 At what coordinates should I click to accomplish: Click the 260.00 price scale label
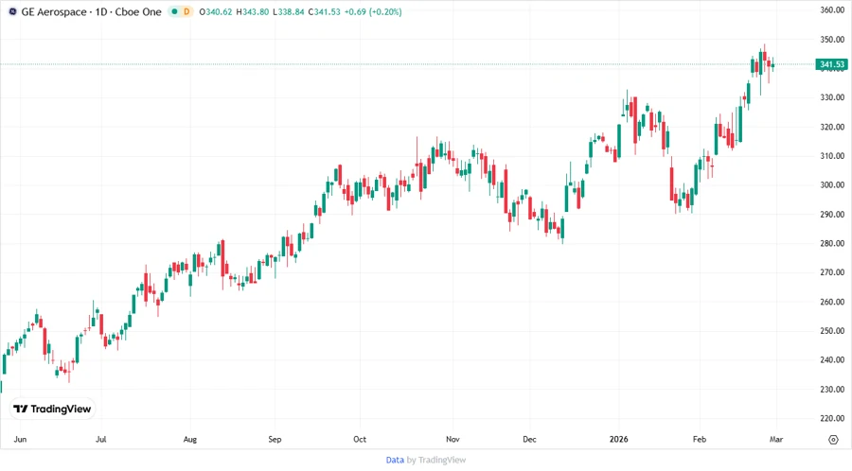click(832, 302)
